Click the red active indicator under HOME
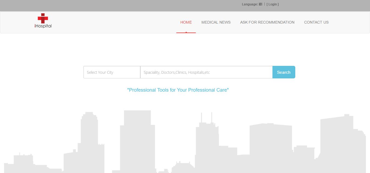This screenshot has height=173, width=370. pos(186,33)
